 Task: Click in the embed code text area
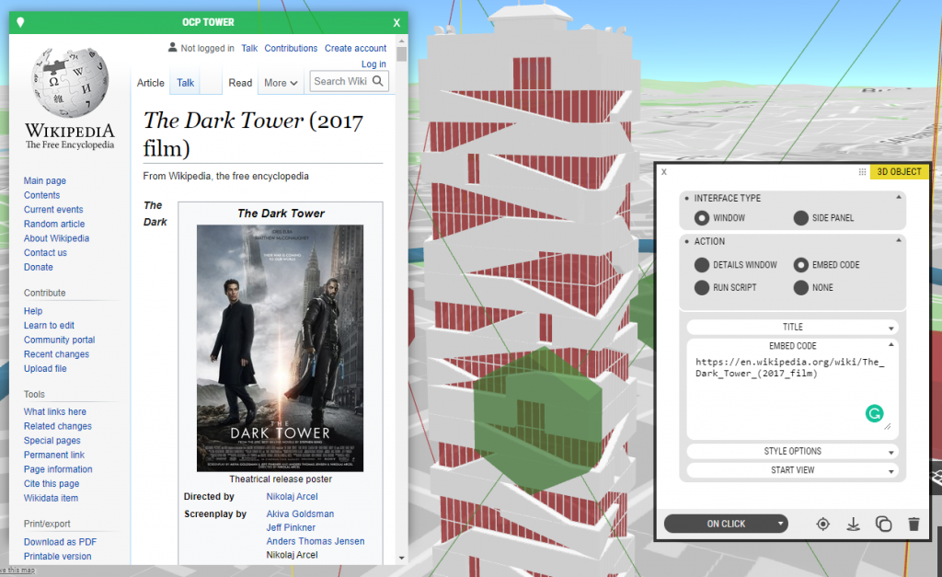(792, 394)
